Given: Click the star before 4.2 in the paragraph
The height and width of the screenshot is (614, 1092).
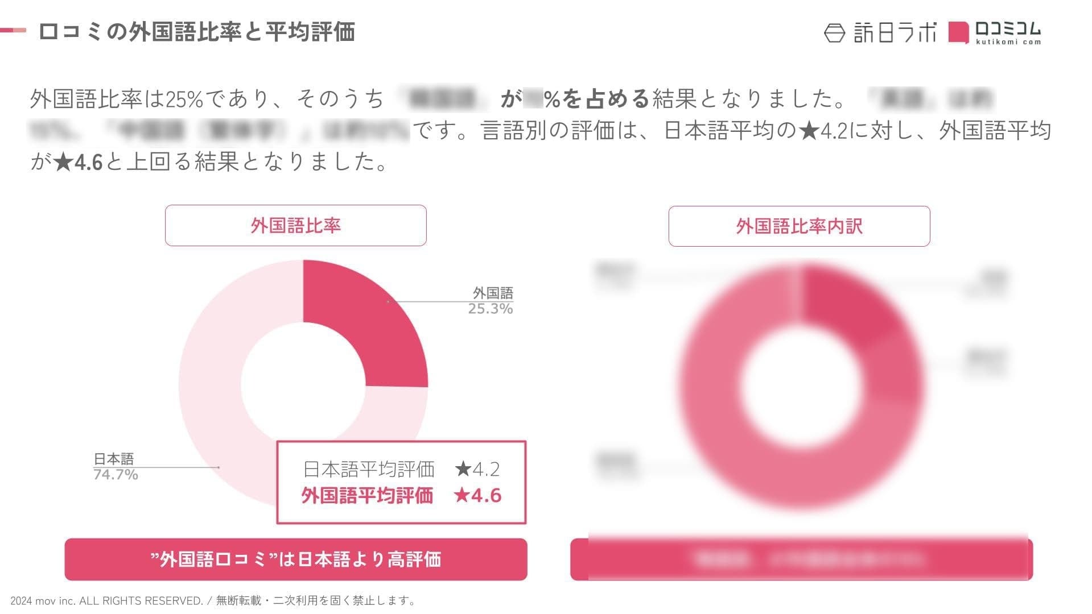Looking at the screenshot, I should click(x=809, y=131).
